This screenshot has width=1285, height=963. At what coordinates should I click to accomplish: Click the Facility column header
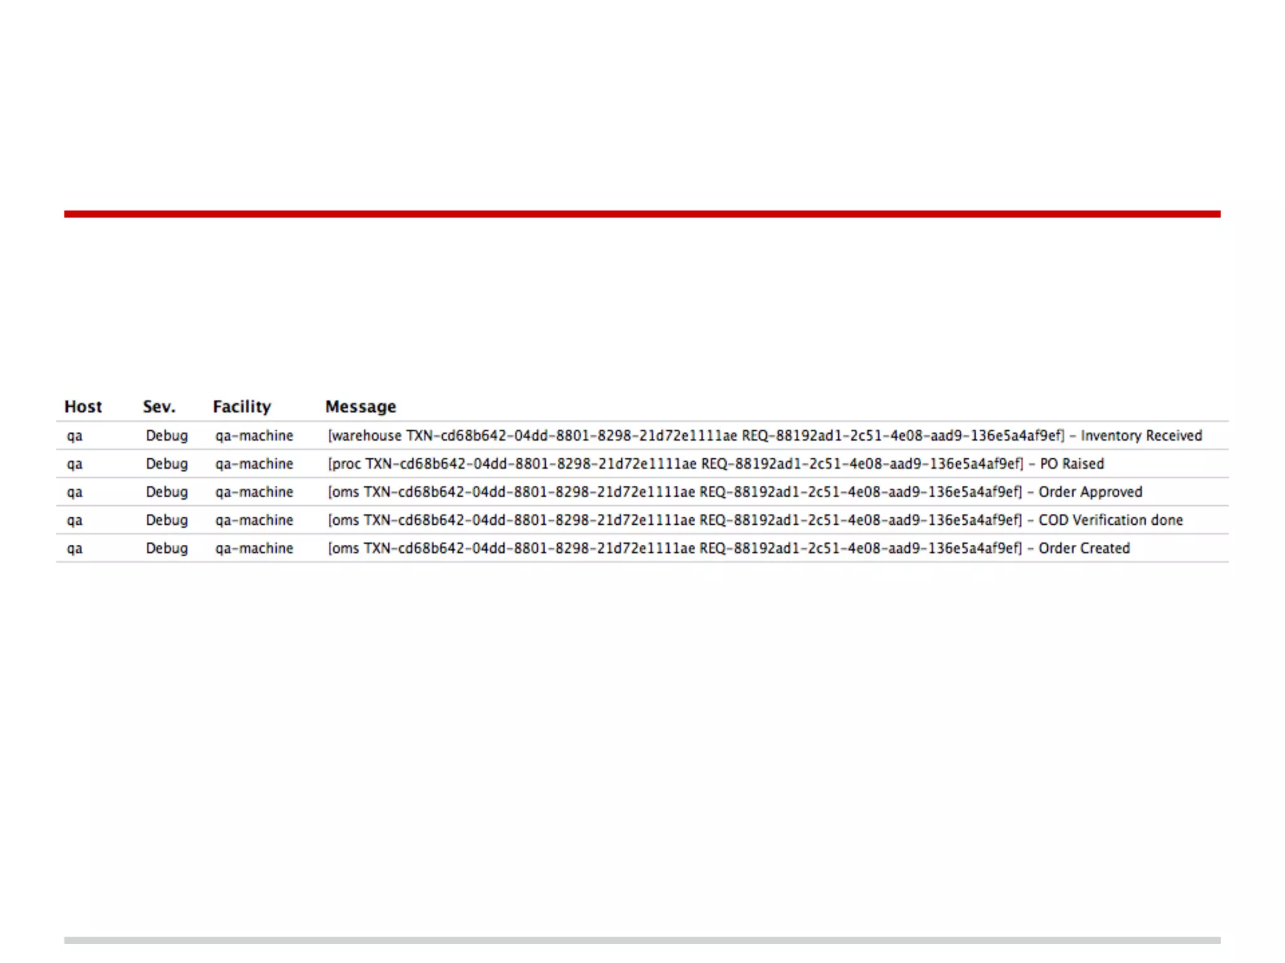tap(242, 408)
